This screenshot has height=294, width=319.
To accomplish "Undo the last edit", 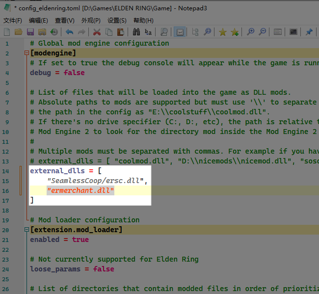I will click(x=70, y=32).
